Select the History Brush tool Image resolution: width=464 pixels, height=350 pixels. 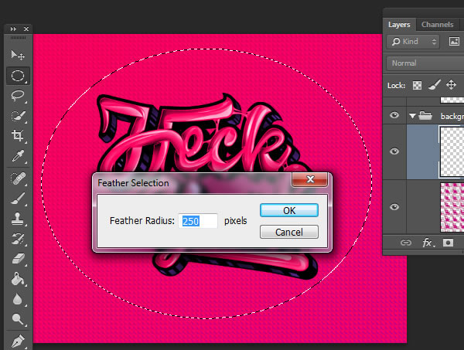pos(18,239)
